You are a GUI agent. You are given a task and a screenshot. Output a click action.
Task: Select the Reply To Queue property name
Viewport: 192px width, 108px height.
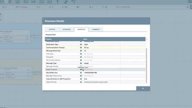click(52, 70)
